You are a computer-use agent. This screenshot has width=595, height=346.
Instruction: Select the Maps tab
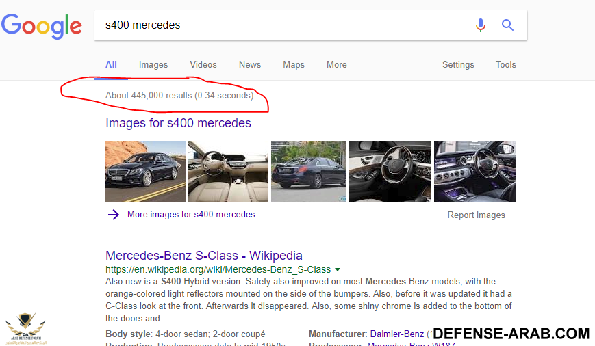pos(293,64)
